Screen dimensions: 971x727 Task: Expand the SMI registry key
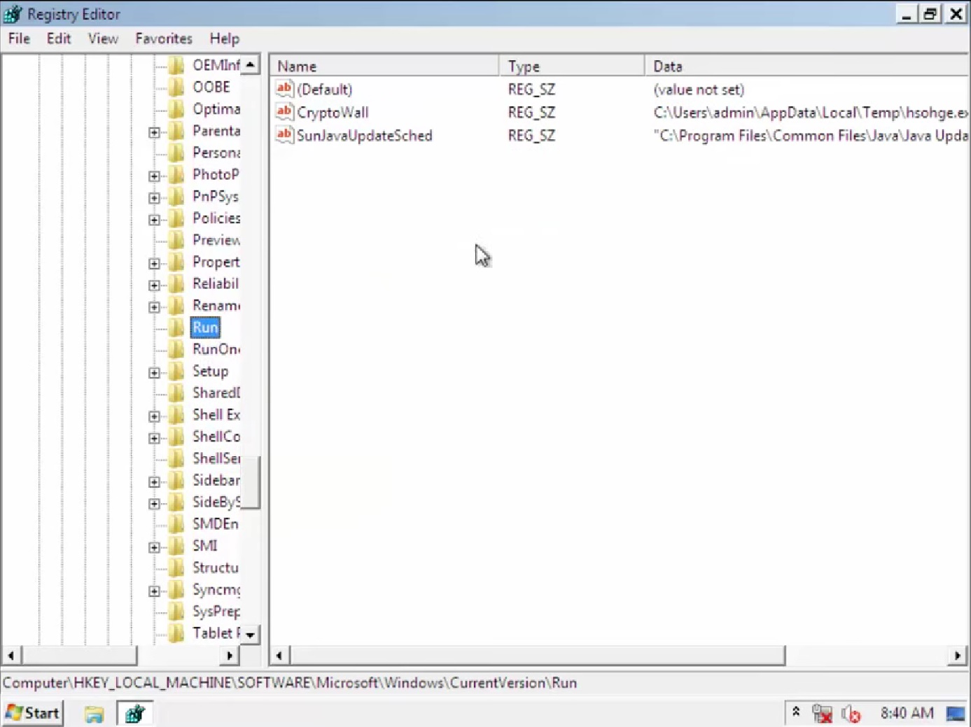(x=154, y=547)
